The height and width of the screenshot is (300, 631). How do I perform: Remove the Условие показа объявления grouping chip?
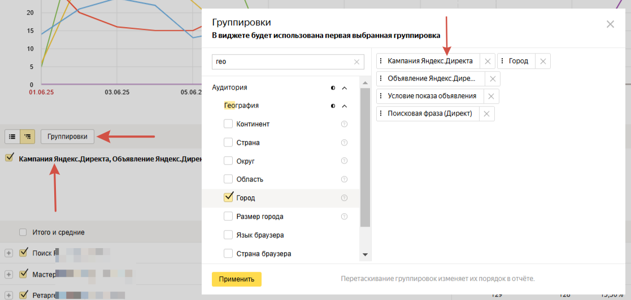pos(491,96)
